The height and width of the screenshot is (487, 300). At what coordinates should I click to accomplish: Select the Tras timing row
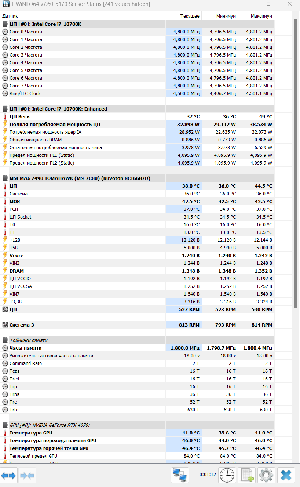click(x=137, y=394)
